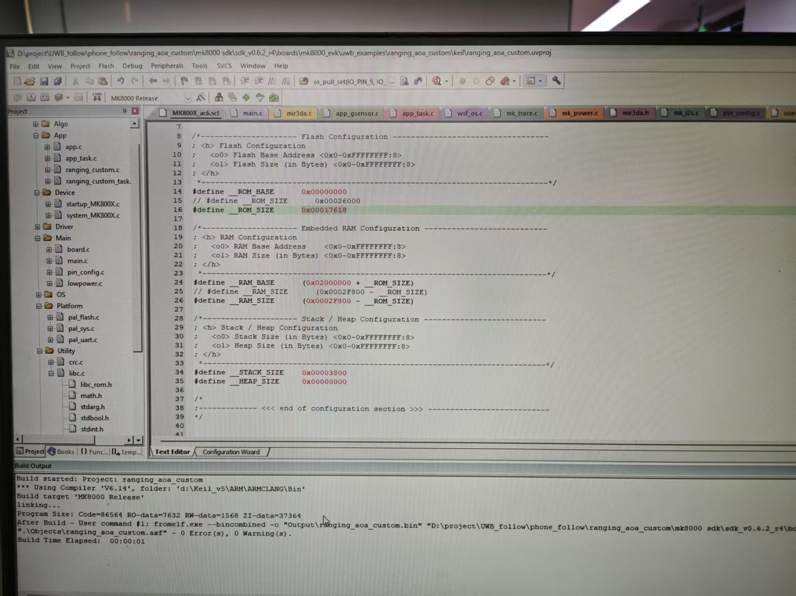This screenshot has height=596, width=796.
Task: Pin the Project panel with the pushpin icon
Action: click(124, 111)
